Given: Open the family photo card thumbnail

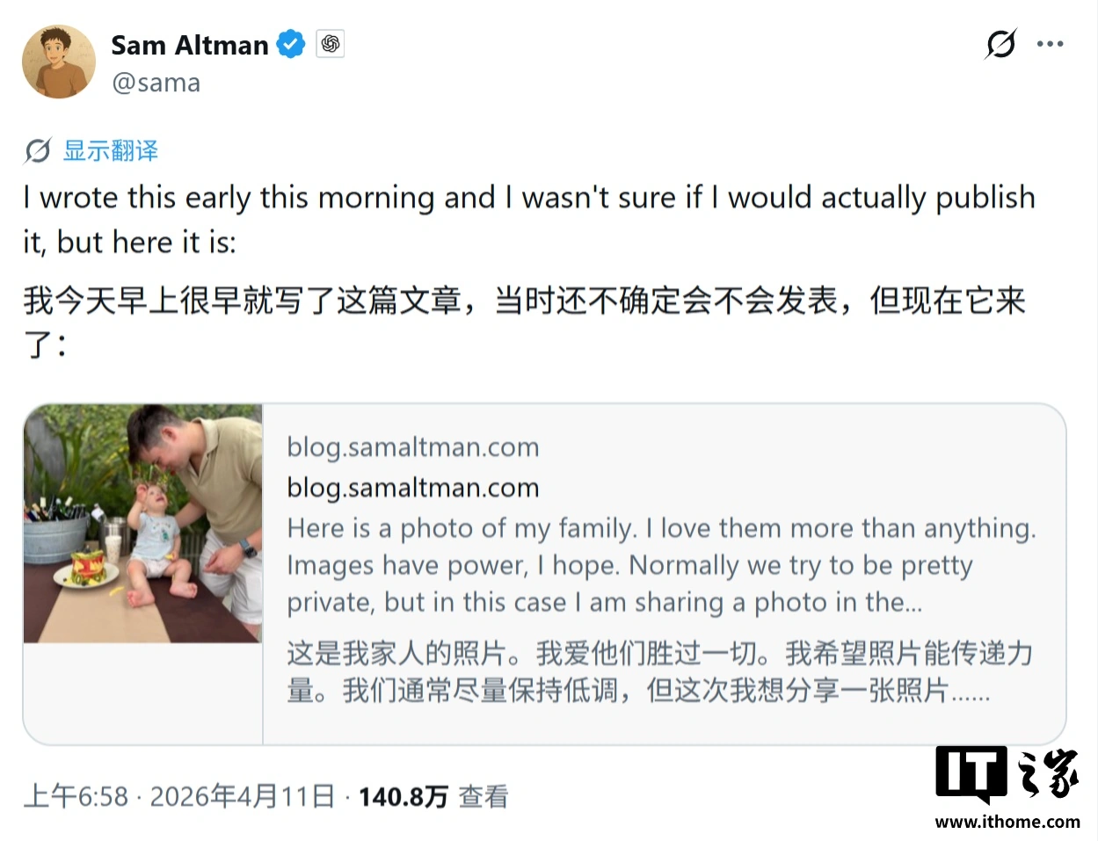Looking at the screenshot, I should (x=143, y=524).
